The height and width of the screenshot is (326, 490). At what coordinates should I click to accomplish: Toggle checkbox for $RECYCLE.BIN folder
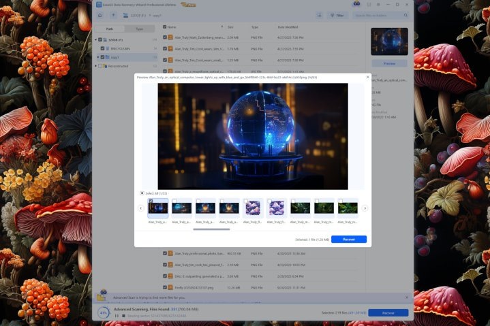[102, 49]
